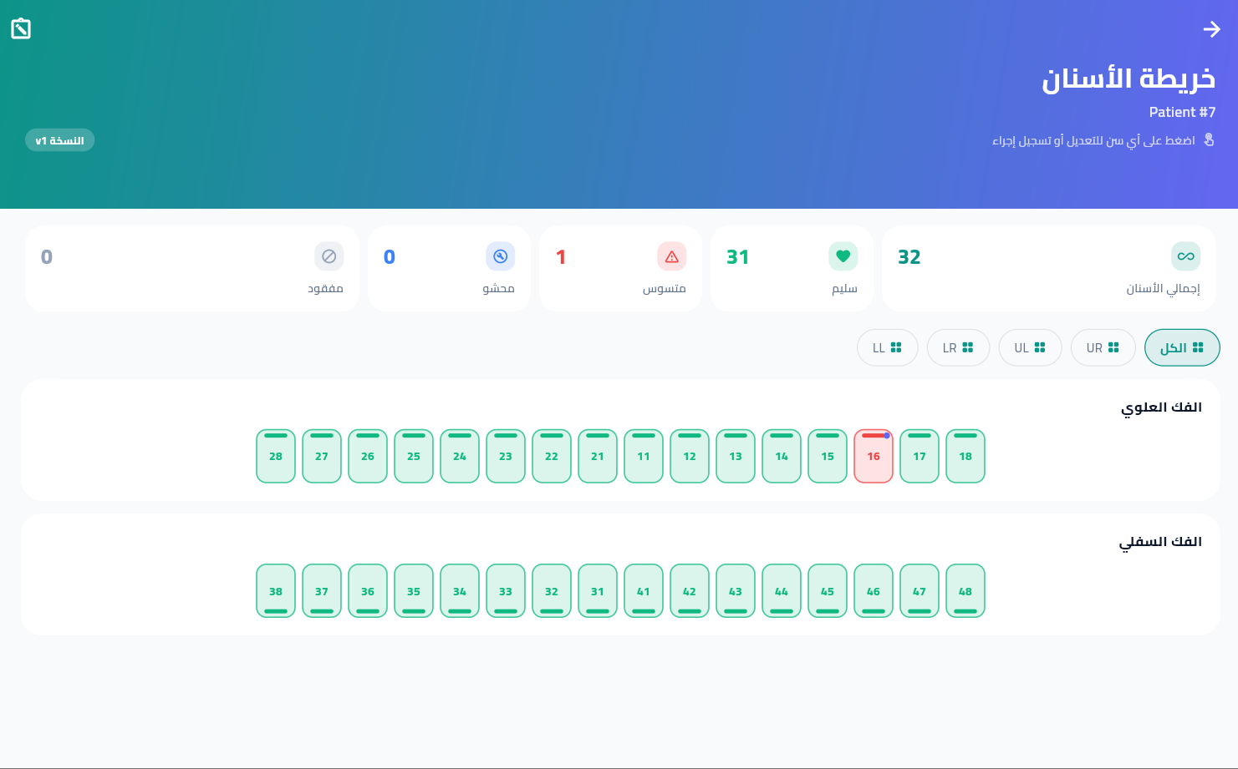The height and width of the screenshot is (769, 1238).
Task: Filter by UL quadrant
Action: click(x=1030, y=347)
